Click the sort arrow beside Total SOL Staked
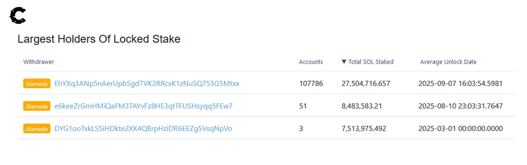Screen dimensions: 527x165 point(344,62)
